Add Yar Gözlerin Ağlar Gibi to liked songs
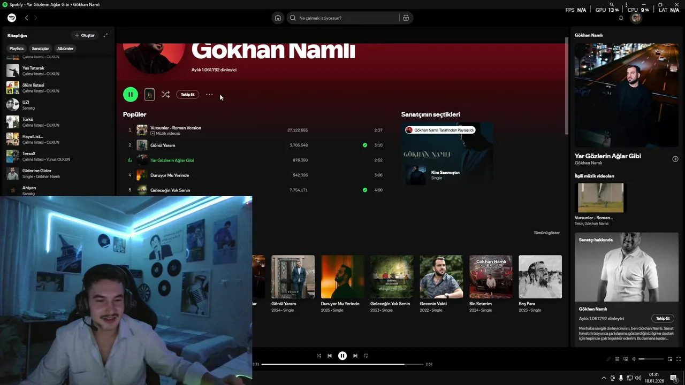Image resolution: width=685 pixels, height=385 pixels. click(x=675, y=159)
